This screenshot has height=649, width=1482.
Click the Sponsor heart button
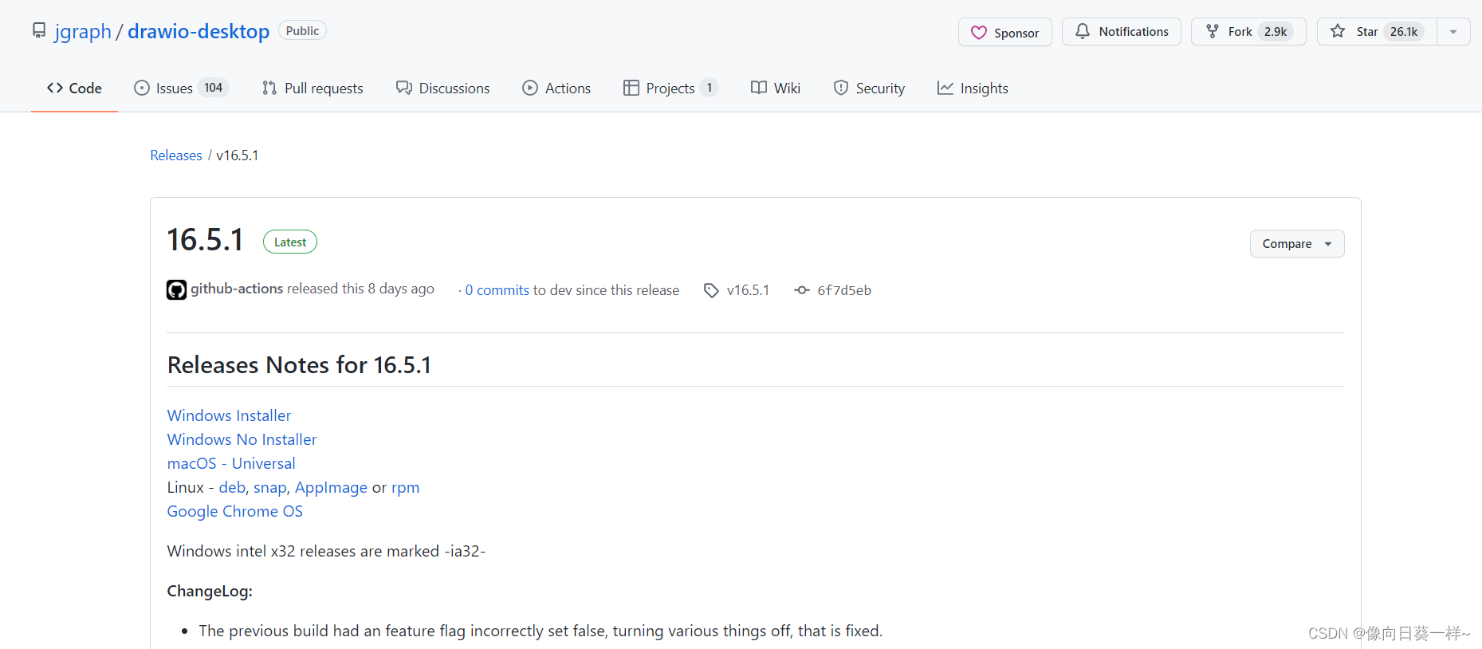point(1004,32)
